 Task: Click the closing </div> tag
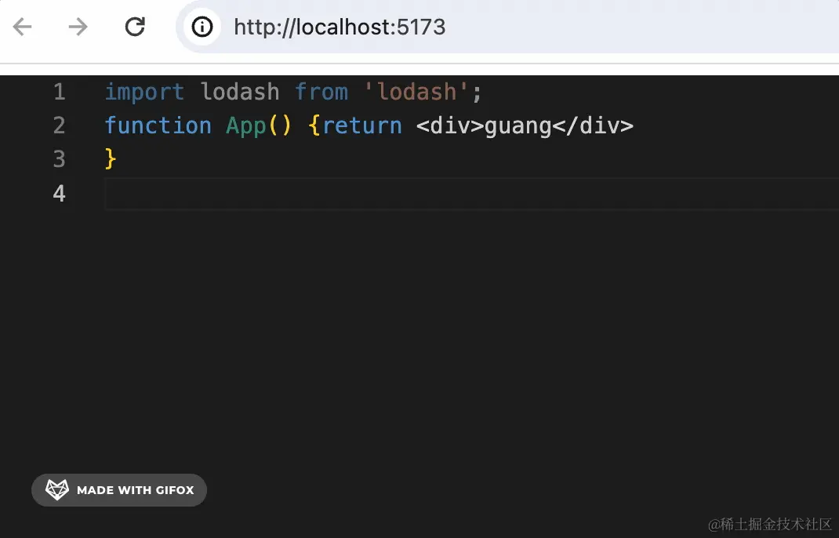(x=593, y=125)
